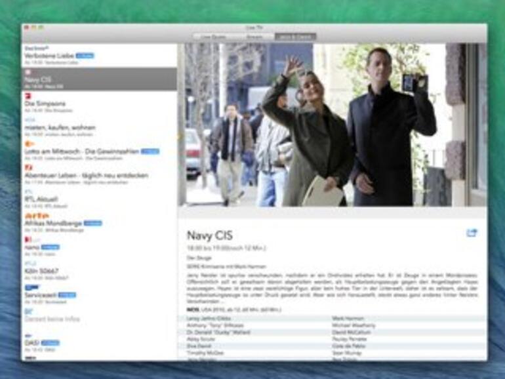Image resolution: width=505 pixels, height=379 pixels.
Task: Click the blue badge next to Verbotene Liebe
Action: click(85, 56)
